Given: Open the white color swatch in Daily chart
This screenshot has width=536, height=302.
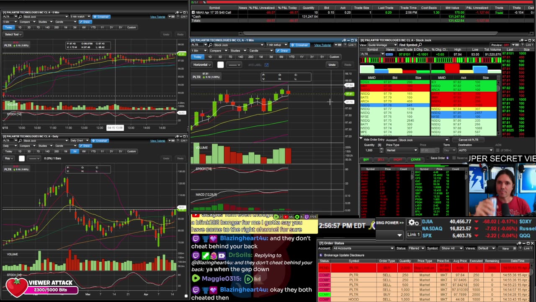Looking at the screenshot, I should [x=22, y=159].
